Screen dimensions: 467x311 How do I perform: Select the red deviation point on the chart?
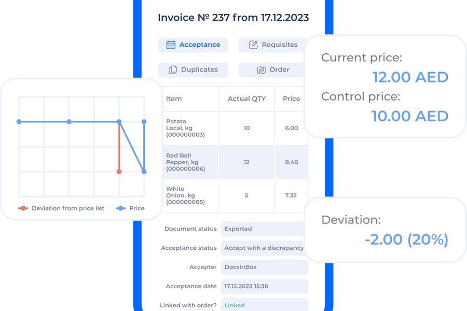[119, 171]
